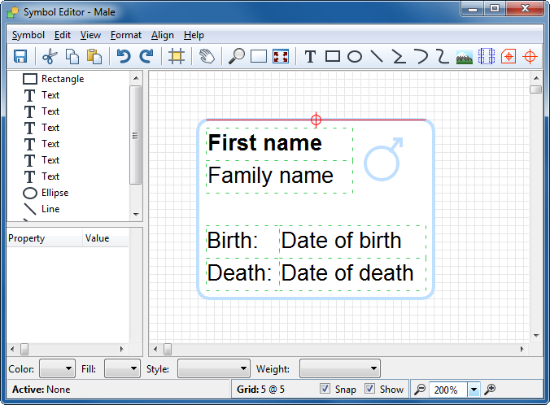Viewport: 550px width, 405px height.
Task: Open the Align menu
Action: [x=163, y=35]
